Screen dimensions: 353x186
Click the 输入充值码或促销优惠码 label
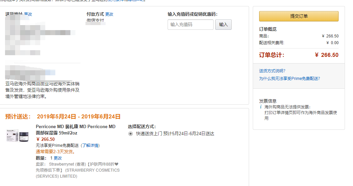tap(192, 14)
